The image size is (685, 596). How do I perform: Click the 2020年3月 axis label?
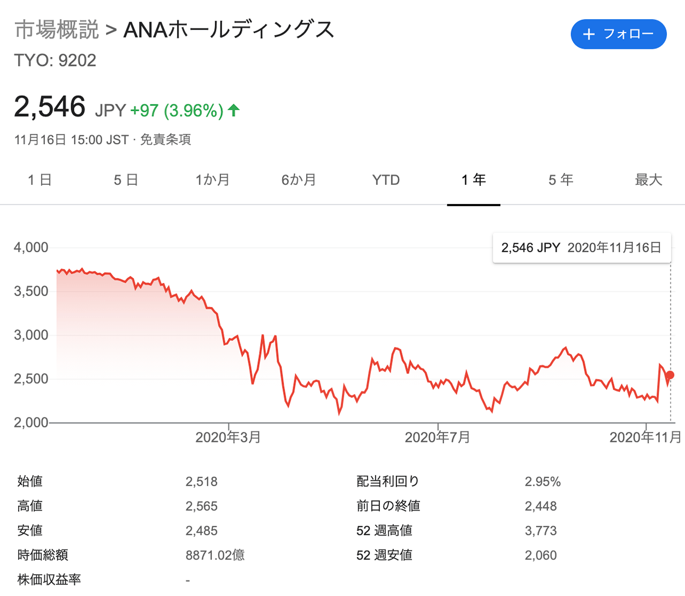228,437
